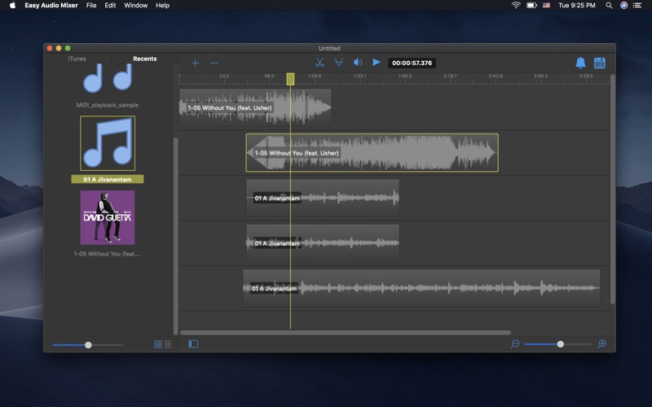Click the thumbnail size slider
This screenshot has width=652, height=407.
[x=88, y=345]
